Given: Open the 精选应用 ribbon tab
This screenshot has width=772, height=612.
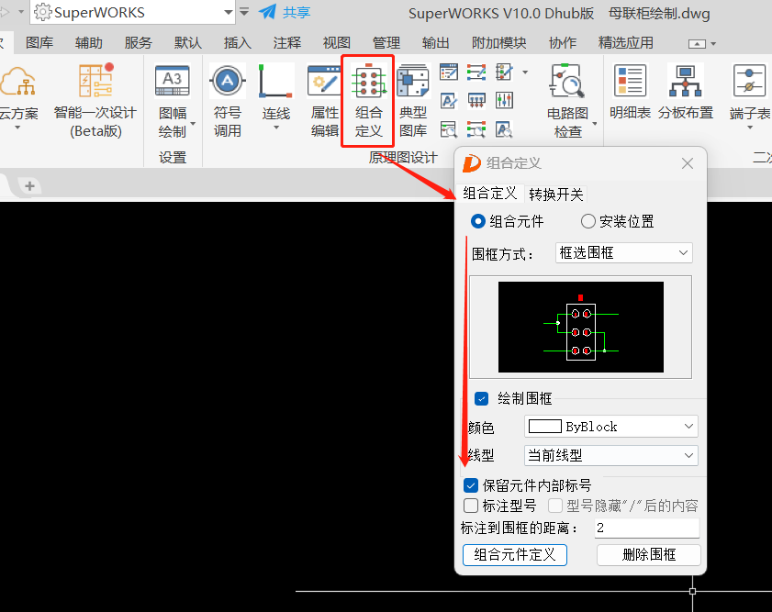Looking at the screenshot, I should coord(626,43).
